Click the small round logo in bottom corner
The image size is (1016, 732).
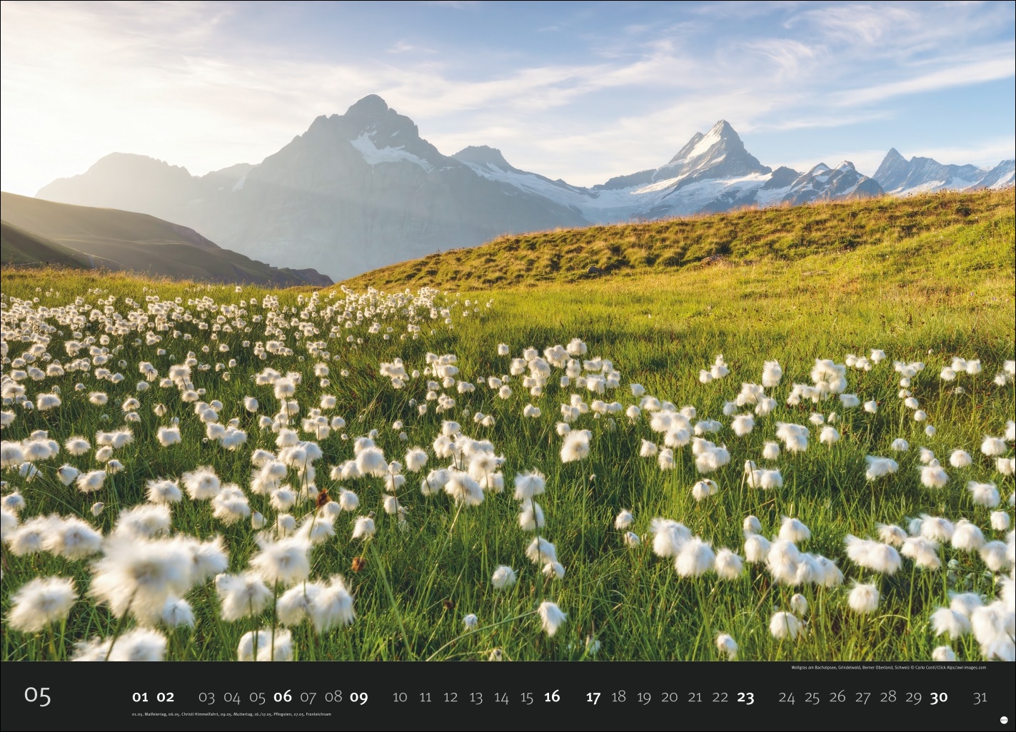[x=1004, y=721]
